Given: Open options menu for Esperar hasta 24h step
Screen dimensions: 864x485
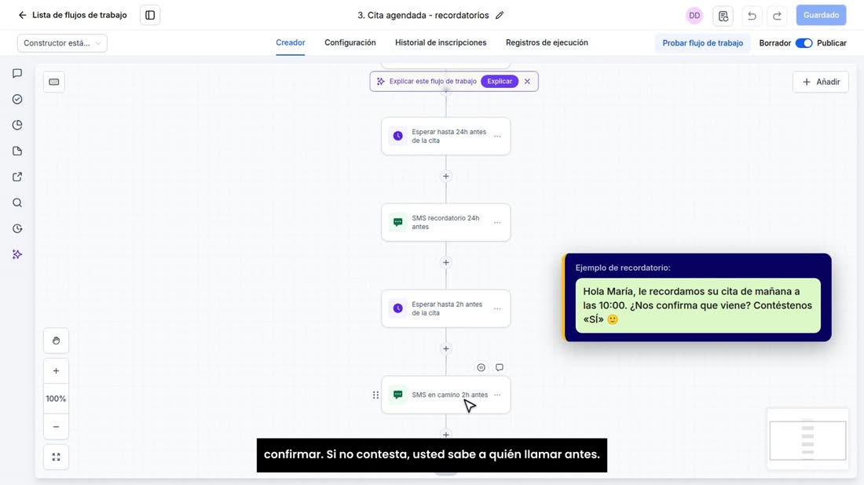Looking at the screenshot, I should point(497,136).
